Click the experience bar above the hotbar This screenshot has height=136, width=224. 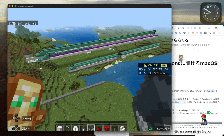pos(91,122)
